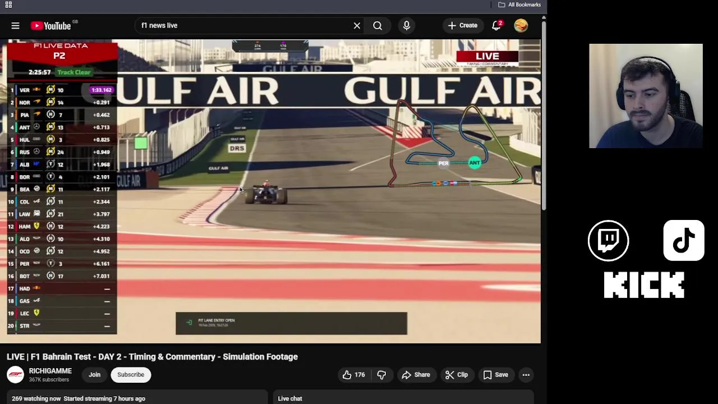Click the Subscribe button
The image size is (718, 404).
pos(131,375)
